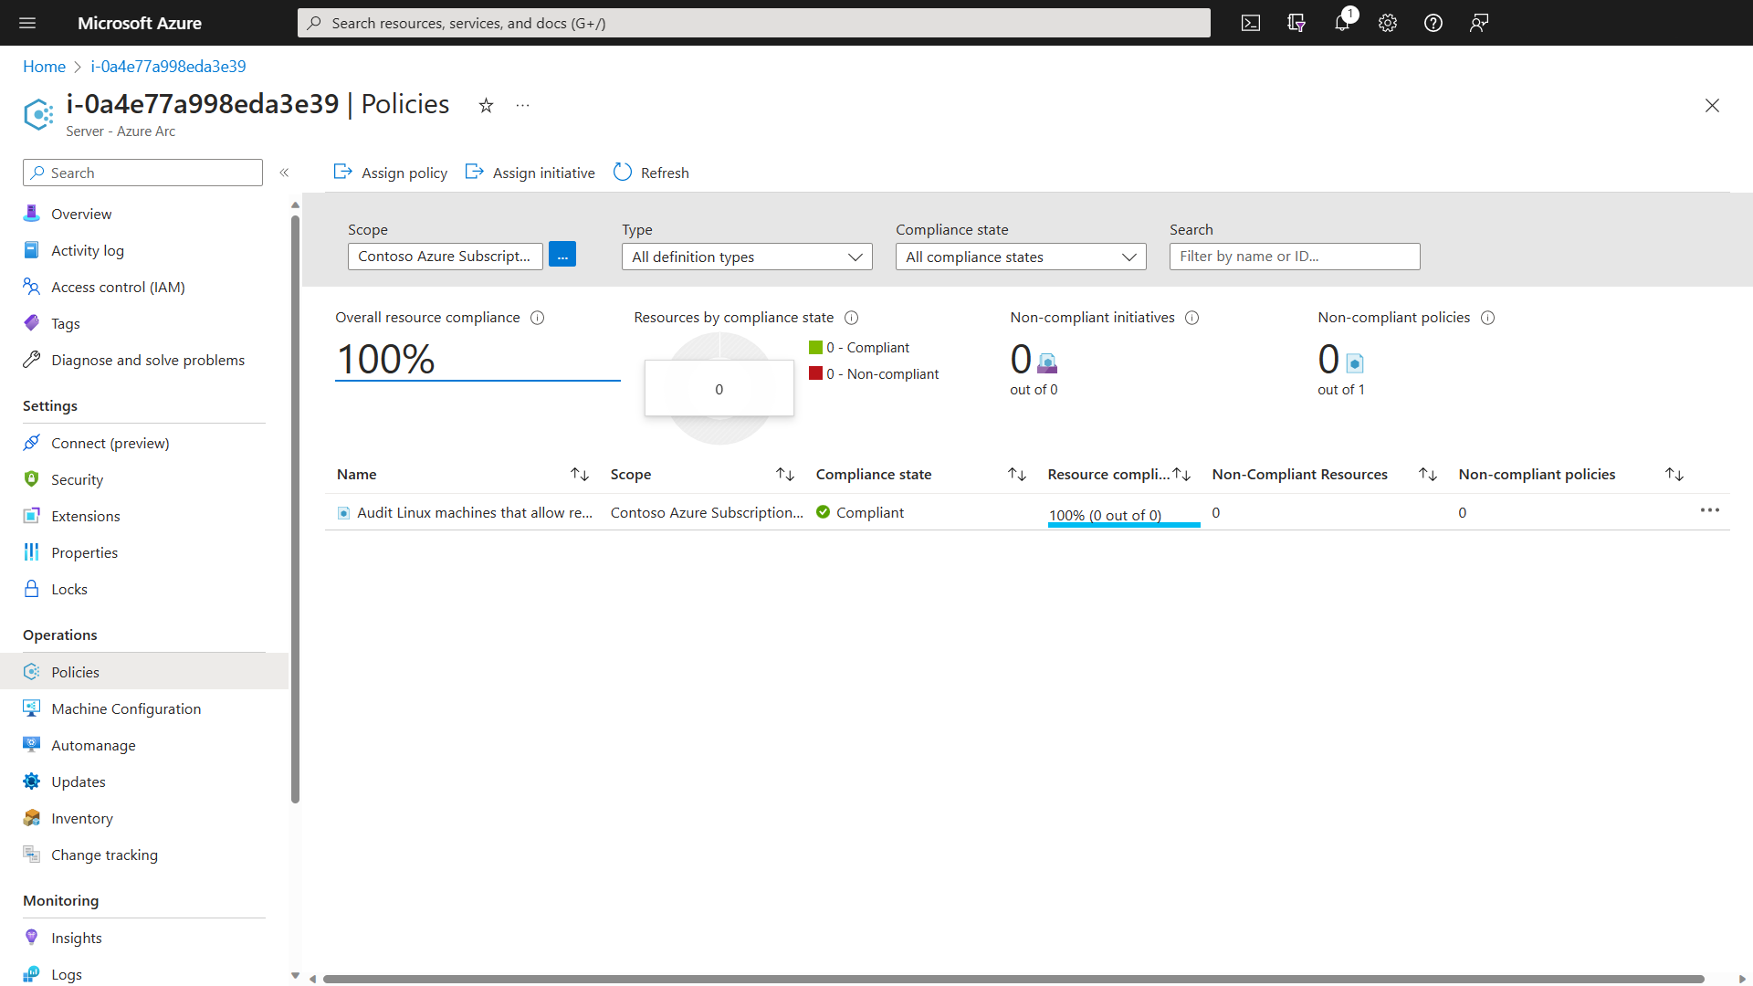Select Overview in the left sidebar
The height and width of the screenshot is (986, 1753).
point(80,213)
